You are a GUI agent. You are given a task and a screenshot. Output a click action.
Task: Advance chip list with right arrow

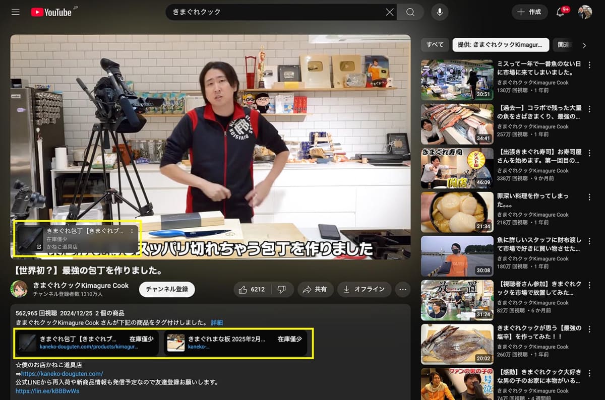(584, 45)
